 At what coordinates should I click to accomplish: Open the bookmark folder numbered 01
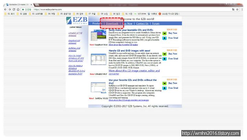(x=10, y=14)
